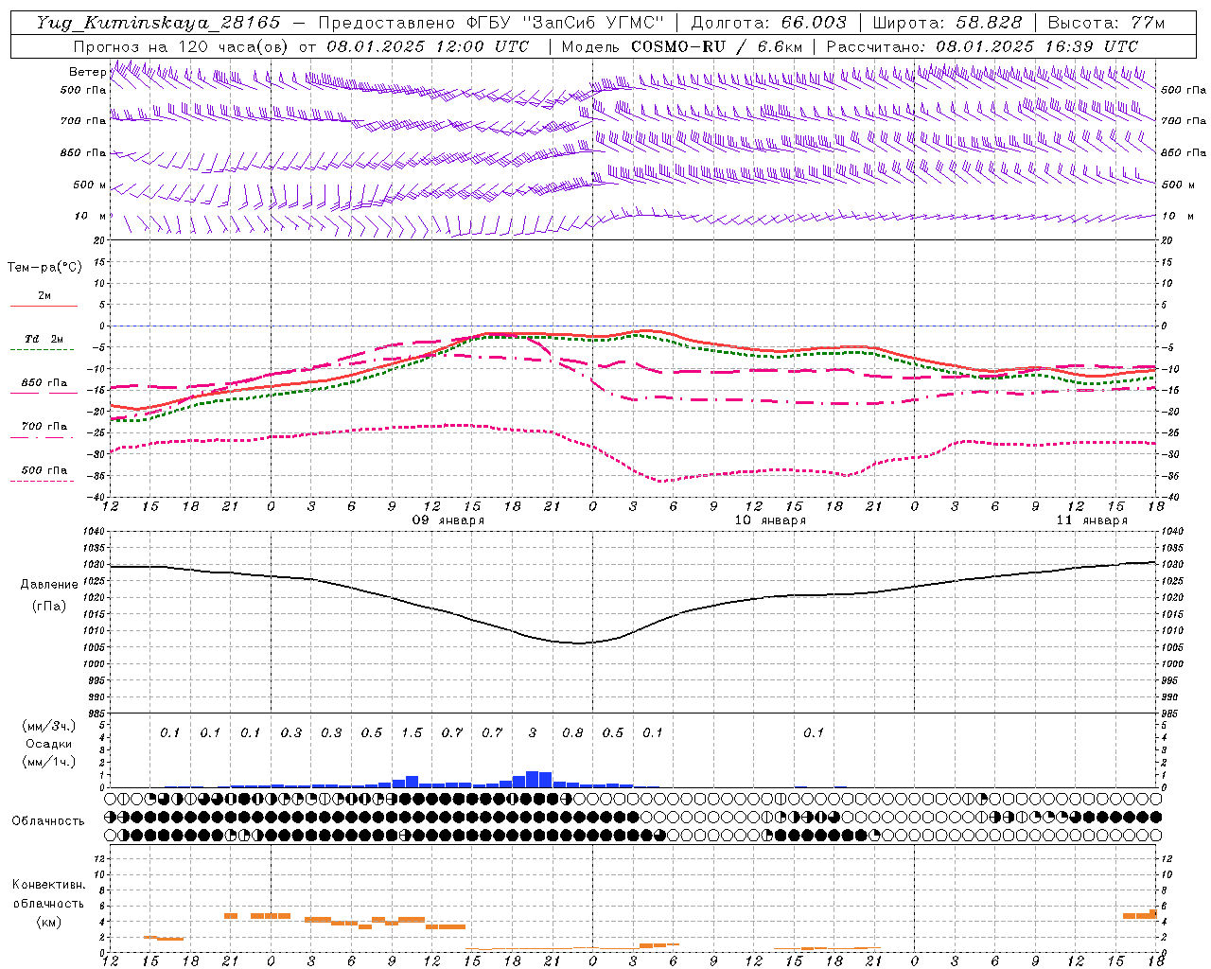Click the '1.5' three-hour precipitation value
This screenshot has height=969, width=1211.
pyautogui.click(x=412, y=732)
